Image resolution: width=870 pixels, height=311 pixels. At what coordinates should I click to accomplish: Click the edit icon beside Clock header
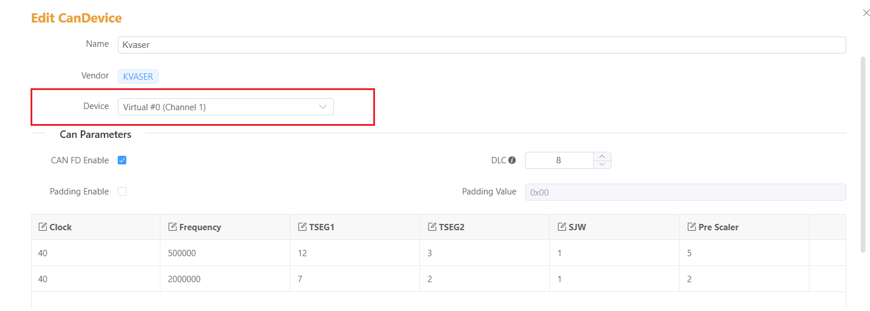tap(43, 227)
